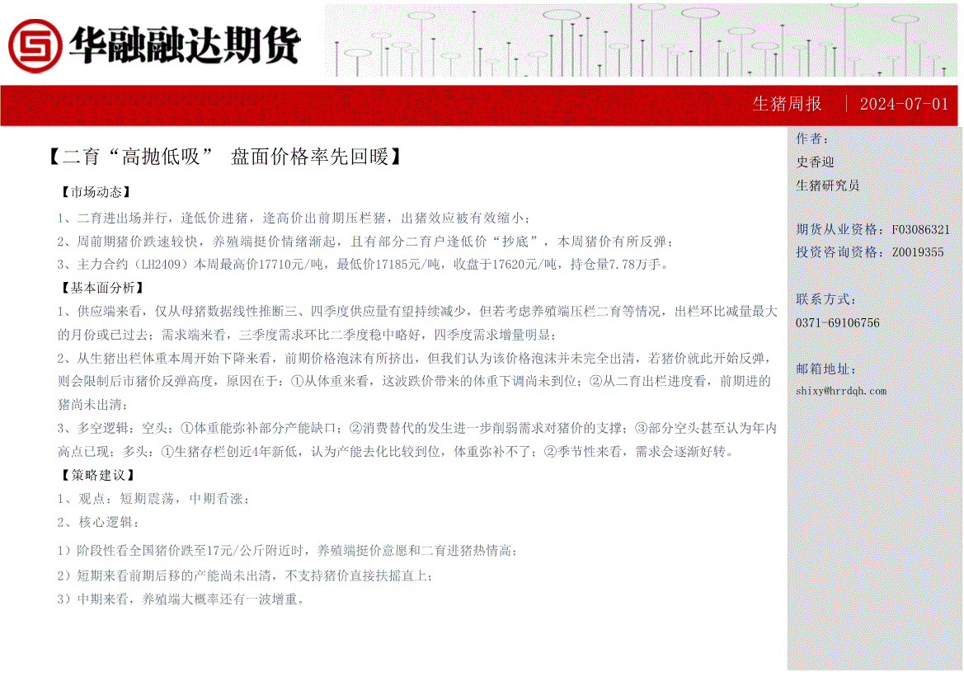Screen dimensions: 964x681
Task: Click the 投资咨询资格 Z0019355 line
Action: (x=869, y=252)
